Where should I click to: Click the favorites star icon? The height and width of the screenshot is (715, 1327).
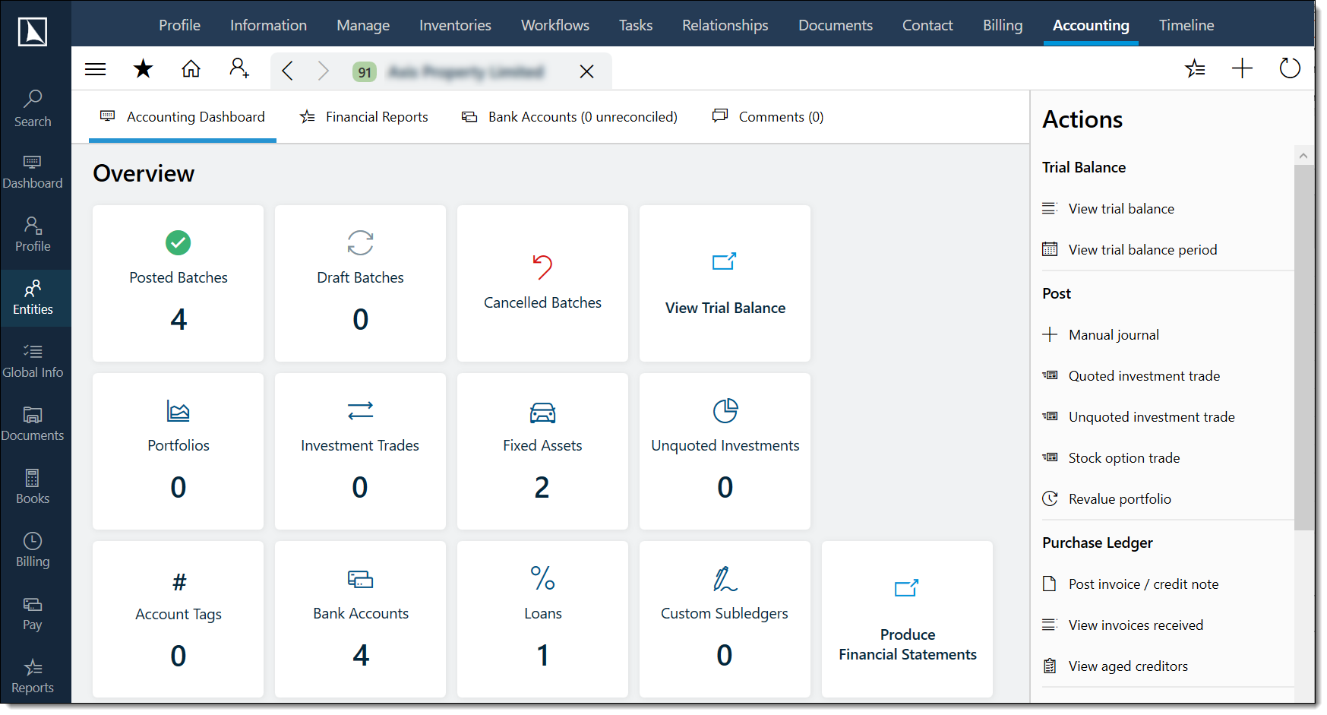143,69
